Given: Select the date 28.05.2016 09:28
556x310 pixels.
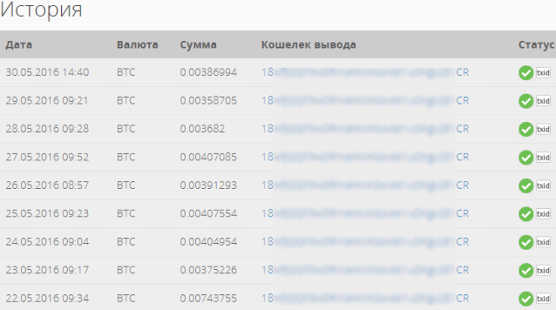Looking at the screenshot, I should click(x=47, y=129).
